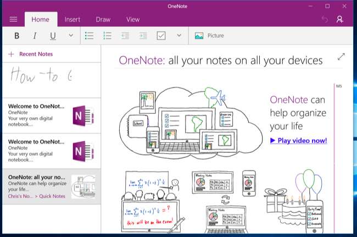The image size is (357, 237).
Task: Expand the paragraph formatting dropdown arrow
Action: point(178,36)
